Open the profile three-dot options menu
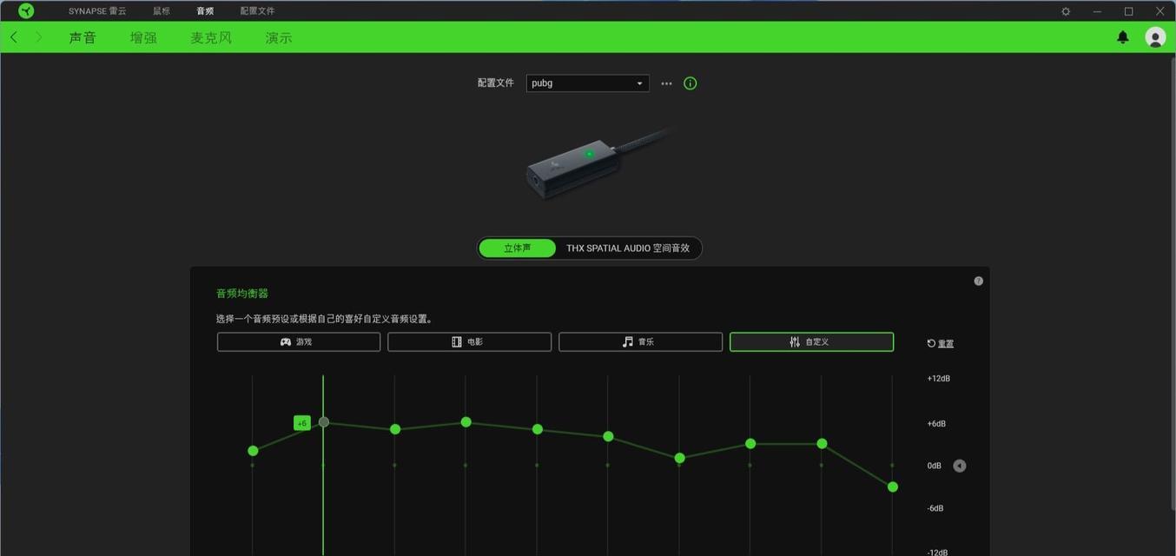 click(x=666, y=83)
